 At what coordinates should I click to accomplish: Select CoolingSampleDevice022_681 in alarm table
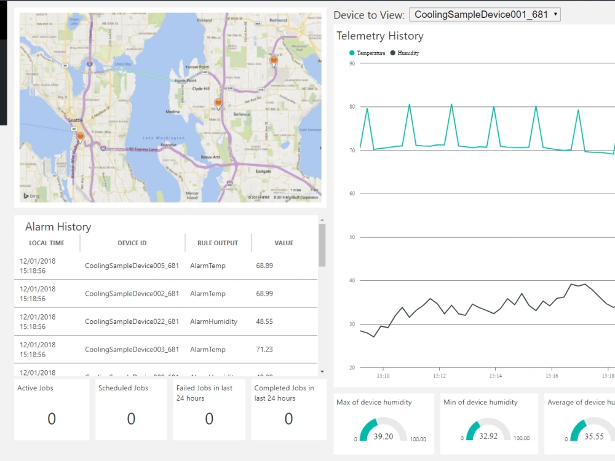pos(132,321)
